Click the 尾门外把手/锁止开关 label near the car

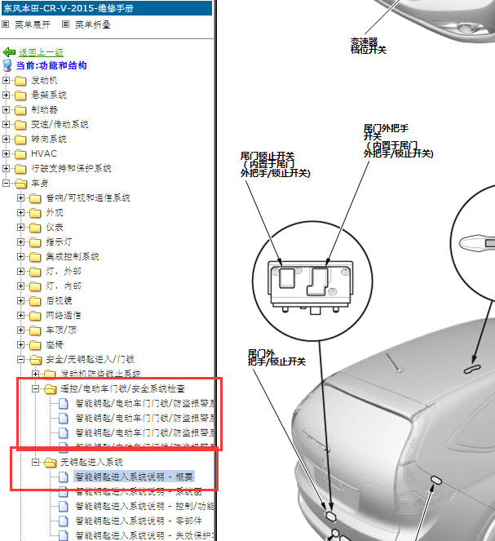coord(276,357)
